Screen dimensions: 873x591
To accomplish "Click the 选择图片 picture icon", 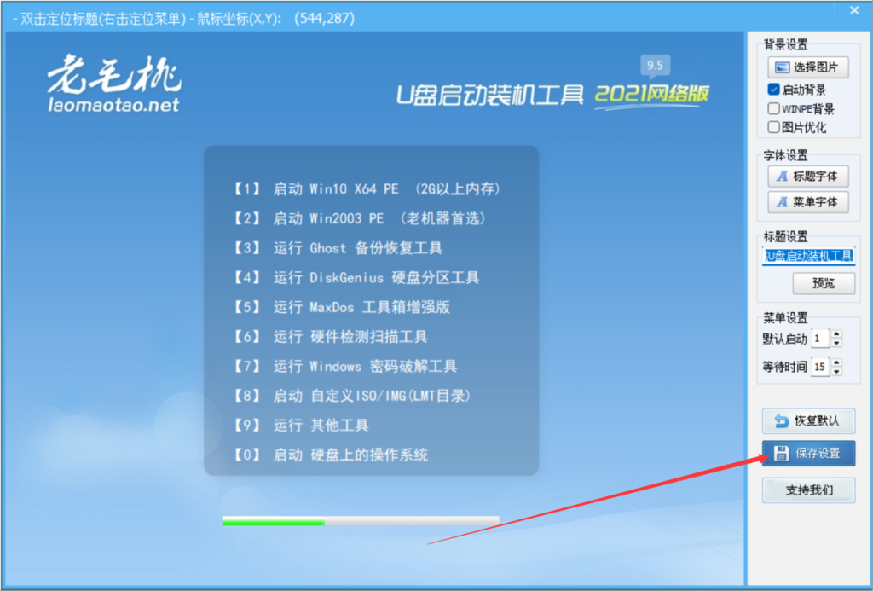I will [x=782, y=67].
